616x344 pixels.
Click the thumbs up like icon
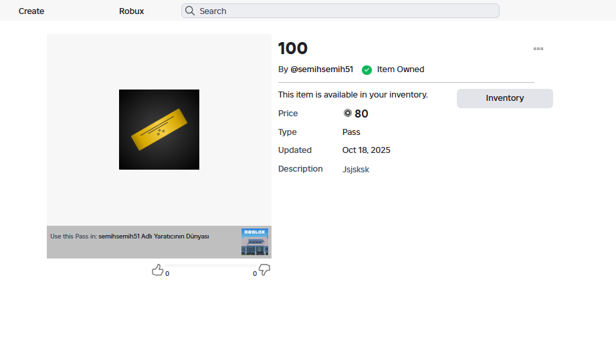[x=158, y=270]
